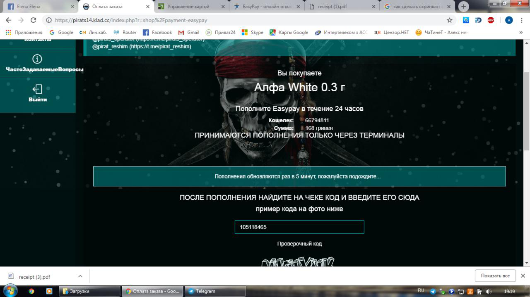
Task: Open the Windows Start menu orb
Action: [10, 290]
